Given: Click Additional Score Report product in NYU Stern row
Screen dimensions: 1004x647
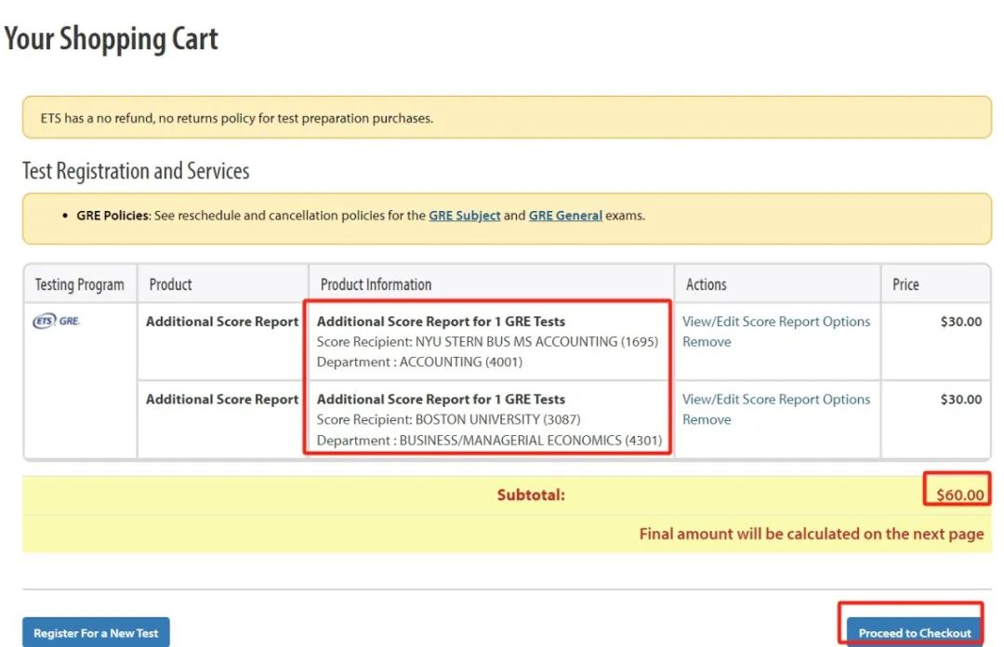Looking at the screenshot, I should [x=222, y=322].
